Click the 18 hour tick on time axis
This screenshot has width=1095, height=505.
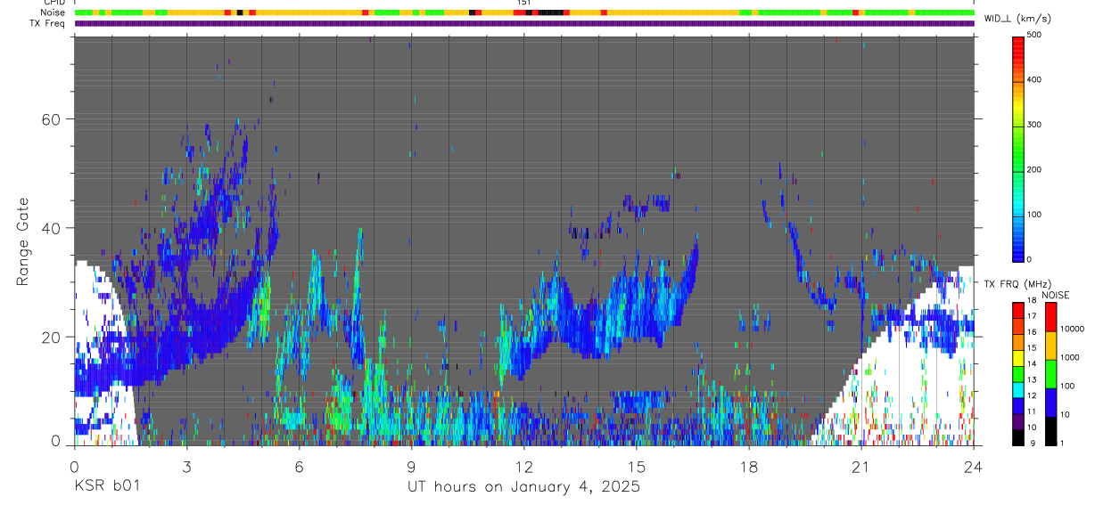(749, 466)
